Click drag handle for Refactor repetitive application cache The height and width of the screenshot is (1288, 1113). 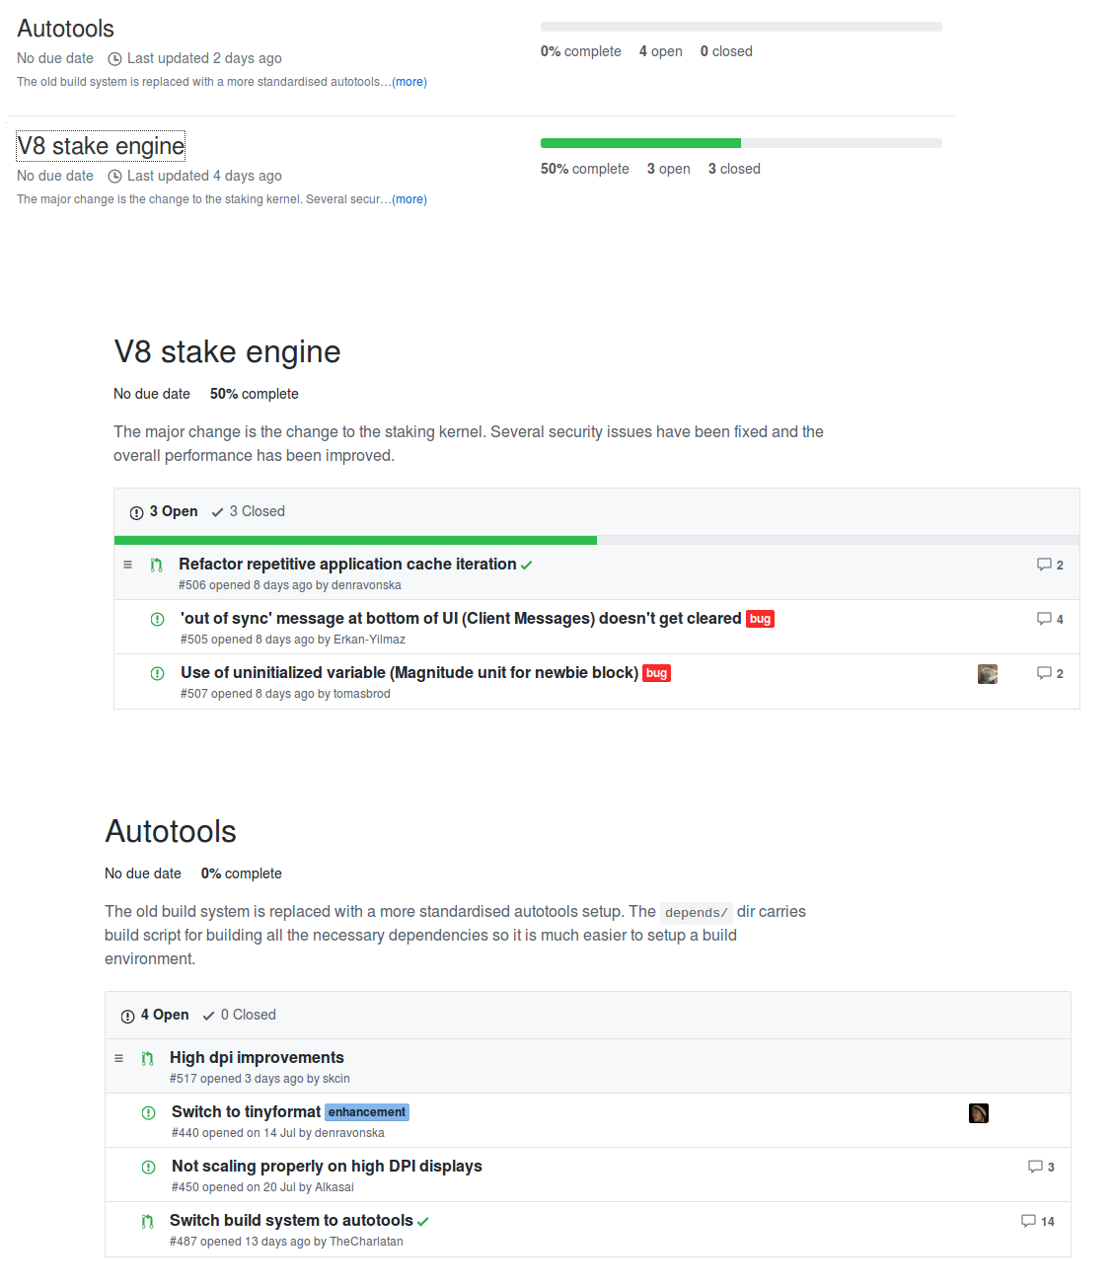click(x=127, y=565)
